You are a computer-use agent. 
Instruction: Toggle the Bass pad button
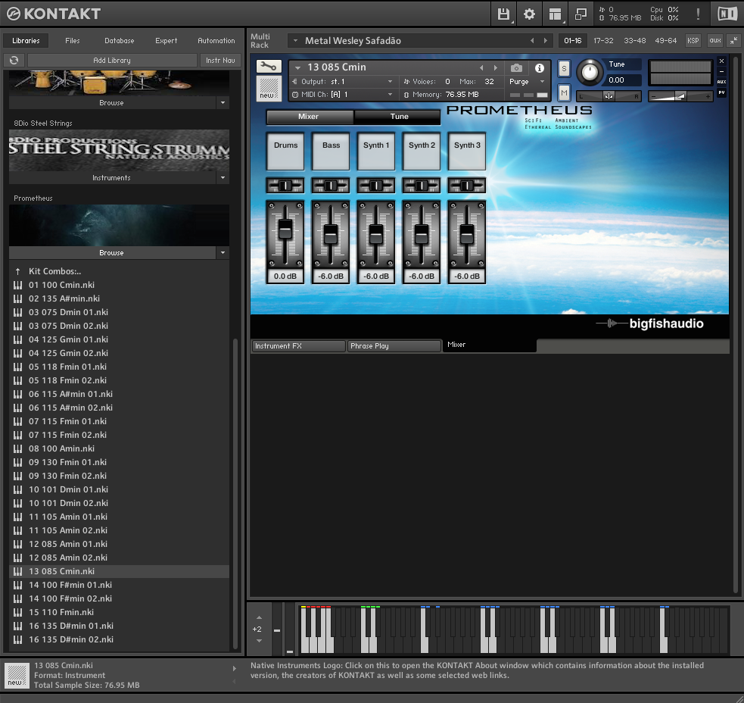[331, 151]
